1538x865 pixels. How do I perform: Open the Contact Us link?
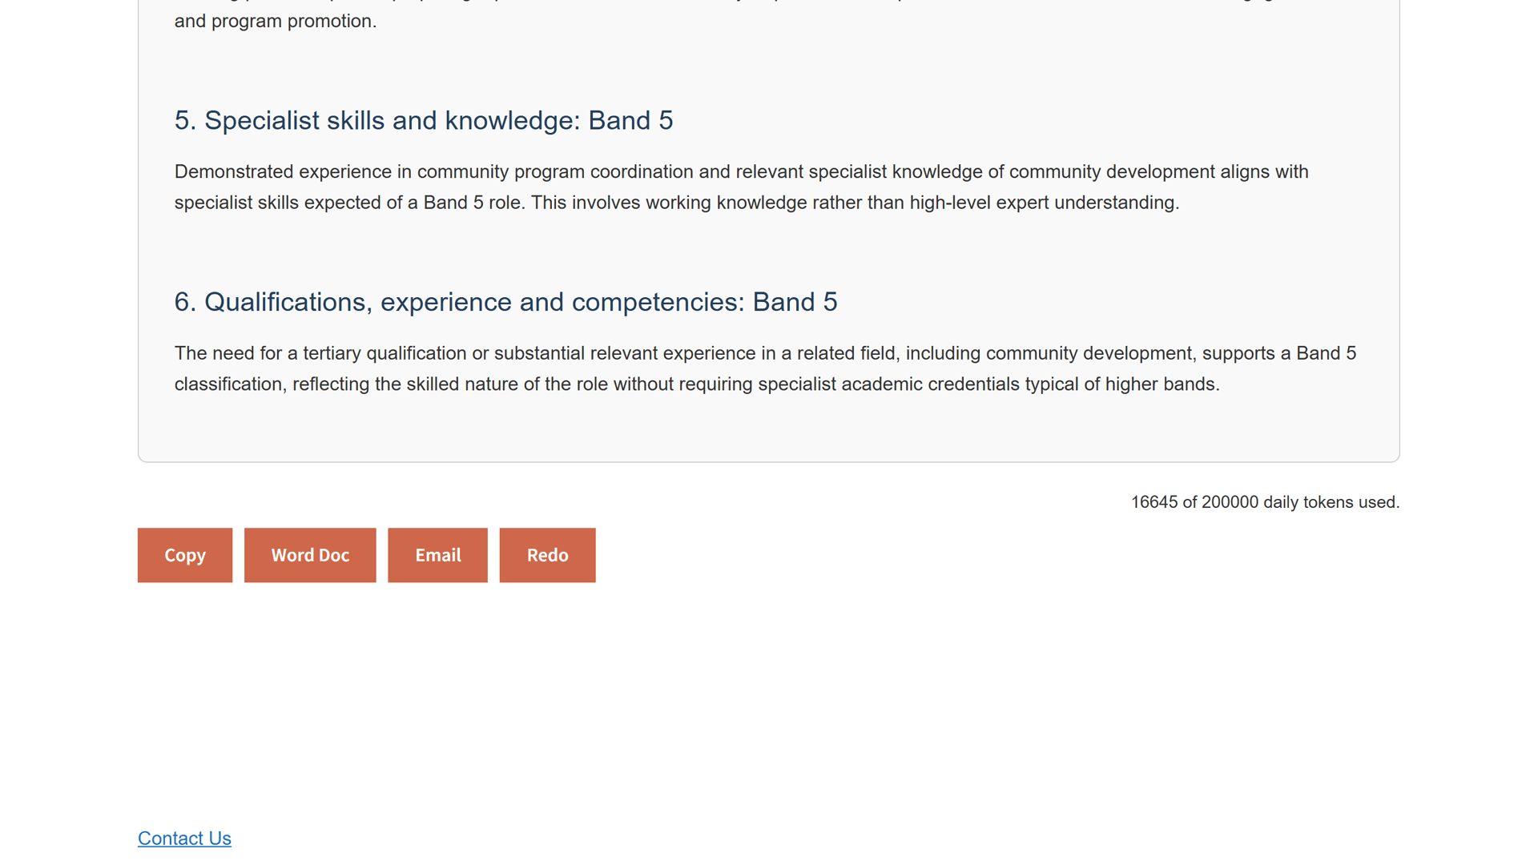pos(184,838)
